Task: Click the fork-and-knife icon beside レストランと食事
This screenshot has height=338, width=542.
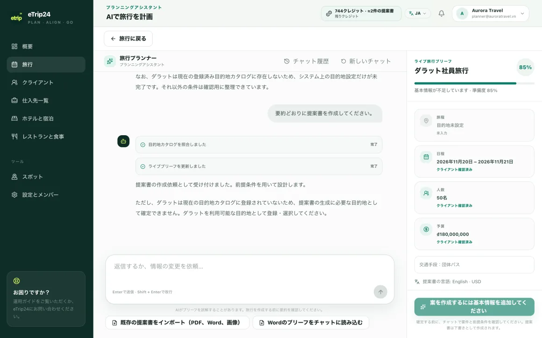Action: point(14,136)
